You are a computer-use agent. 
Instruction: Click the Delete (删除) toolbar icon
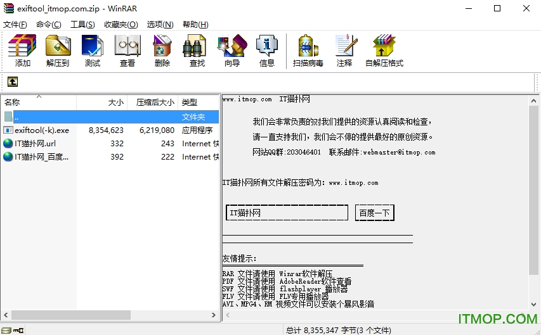pyautogui.click(x=162, y=50)
